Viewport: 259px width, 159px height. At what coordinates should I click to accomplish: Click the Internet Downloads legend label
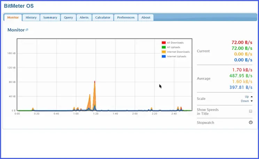178,52
